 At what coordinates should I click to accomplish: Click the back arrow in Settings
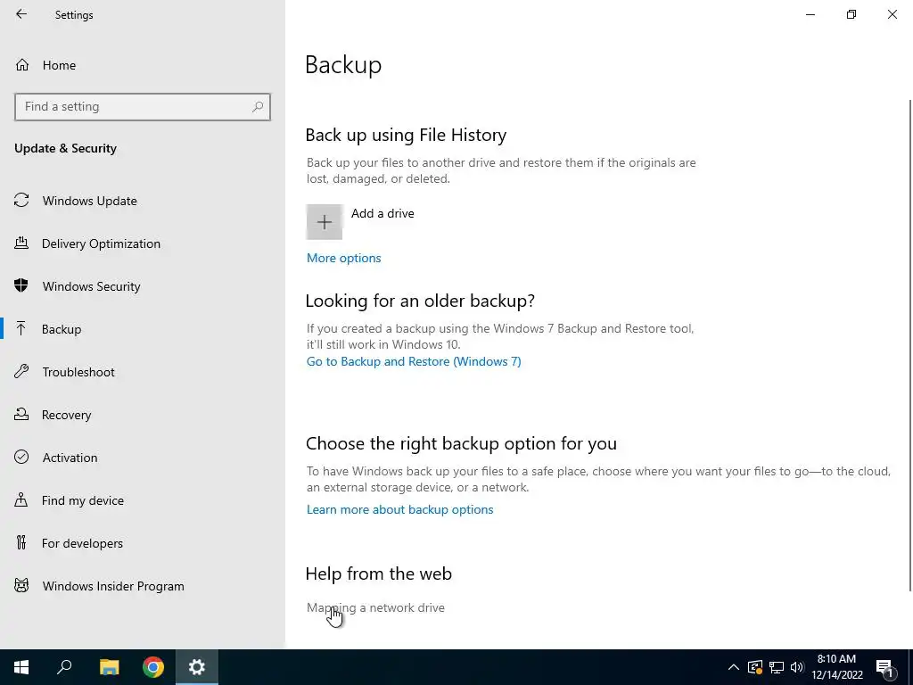pos(21,14)
